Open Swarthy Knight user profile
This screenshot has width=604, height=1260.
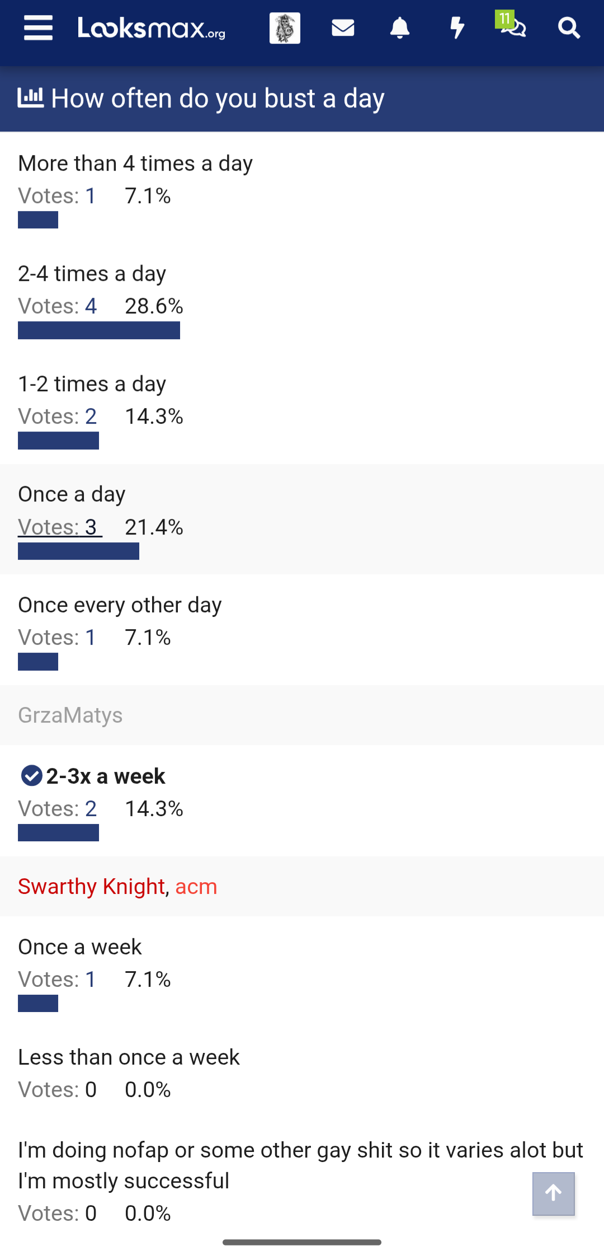click(x=91, y=887)
